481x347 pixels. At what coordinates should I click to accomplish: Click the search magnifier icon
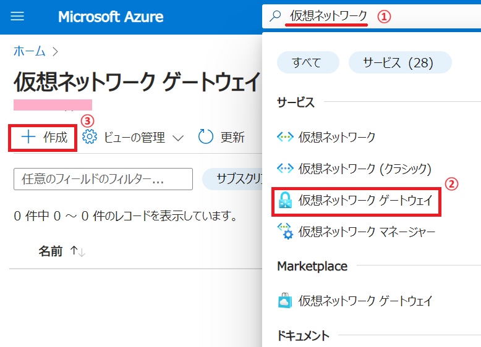pyautogui.click(x=275, y=16)
